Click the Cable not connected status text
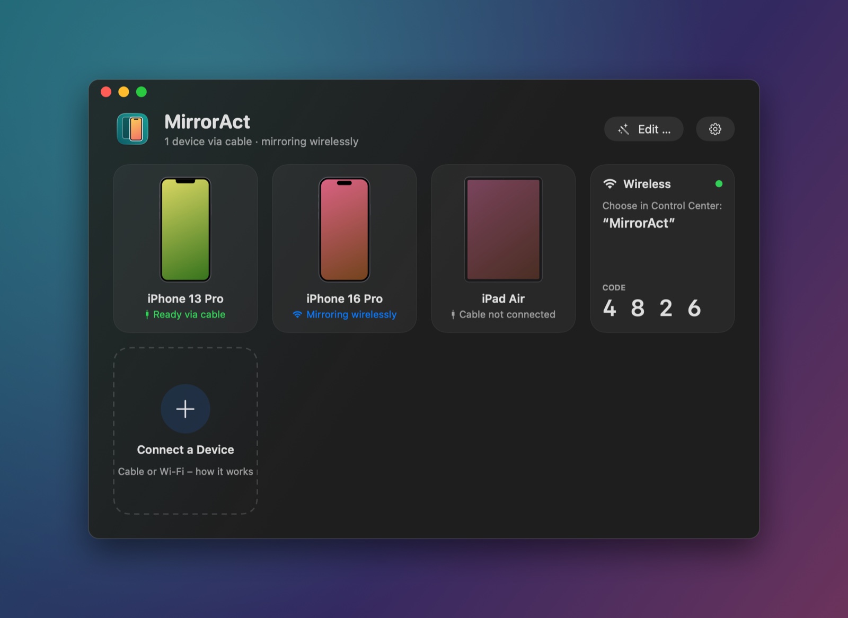 pos(507,314)
